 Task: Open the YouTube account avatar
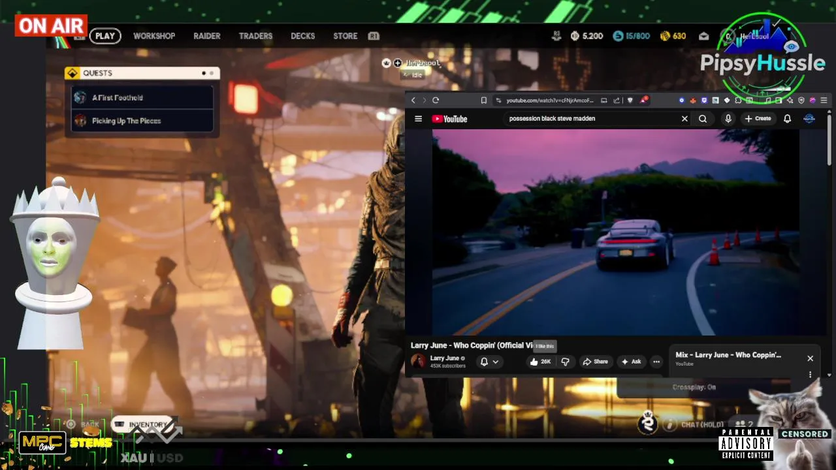click(809, 119)
